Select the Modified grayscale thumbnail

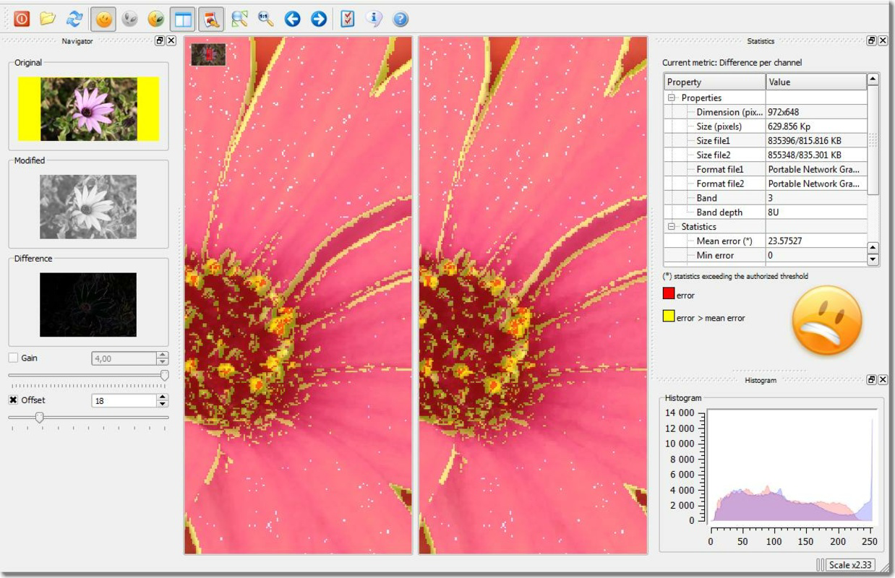[88, 207]
